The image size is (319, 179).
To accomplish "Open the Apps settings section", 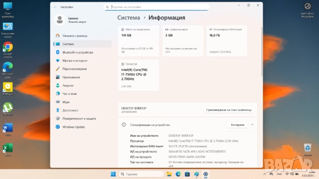I will (x=82, y=78).
